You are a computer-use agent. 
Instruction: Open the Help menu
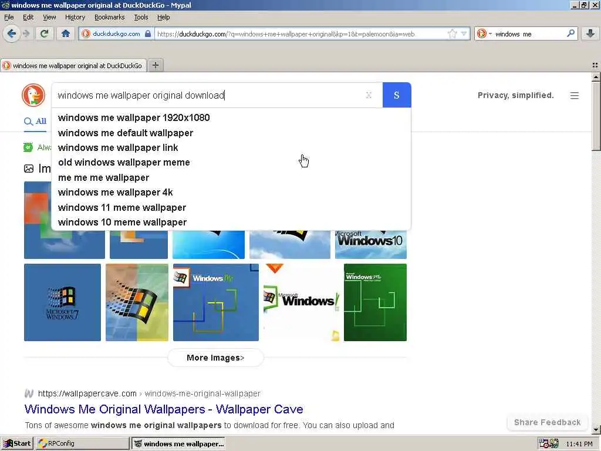163,17
